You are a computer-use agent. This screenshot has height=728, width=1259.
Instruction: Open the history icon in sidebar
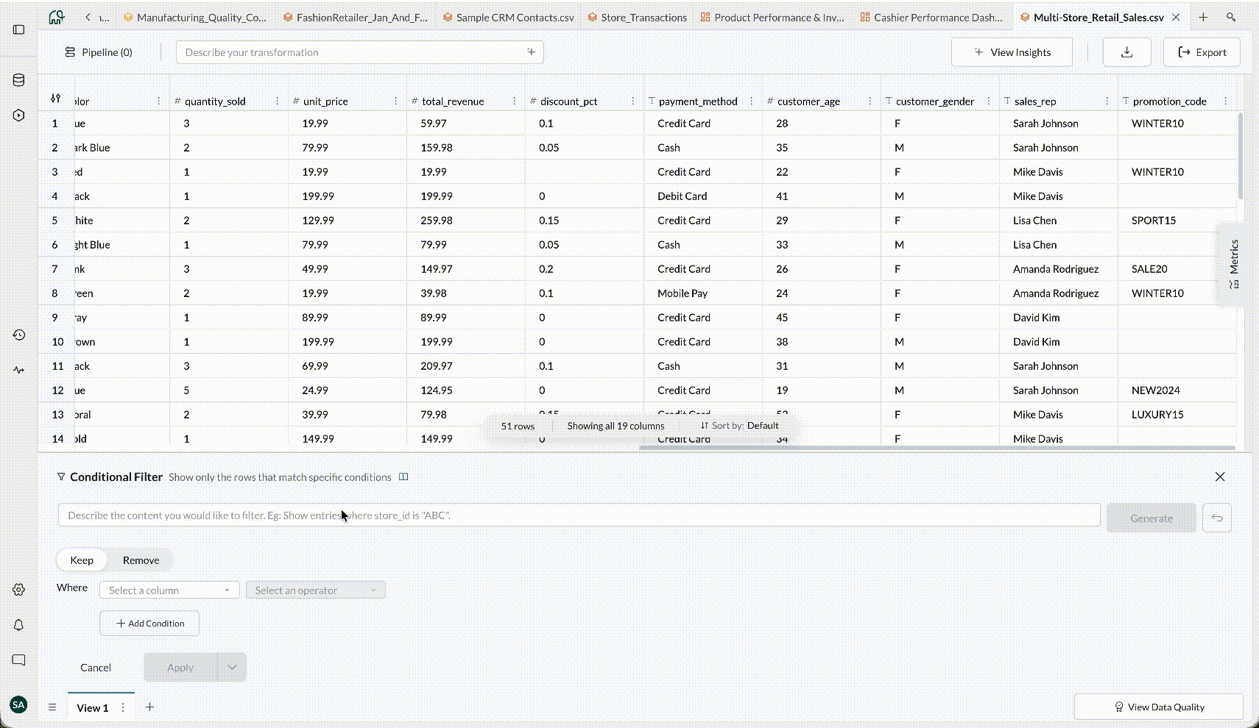[19, 335]
